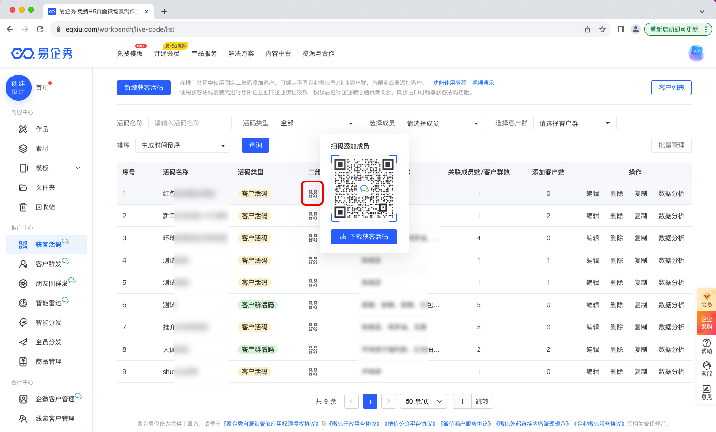Click the 会员 floating icon
Viewport: 716px width, 432px height.
click(707, 300)
